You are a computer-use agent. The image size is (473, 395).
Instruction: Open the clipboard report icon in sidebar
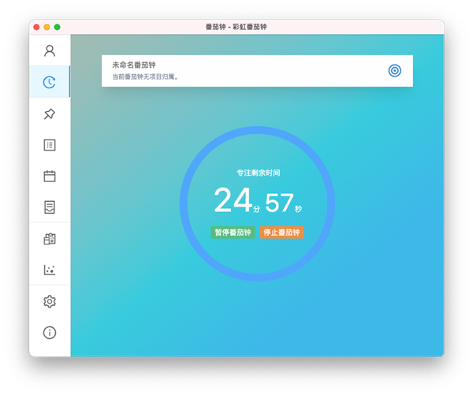(x=50, y=239)
